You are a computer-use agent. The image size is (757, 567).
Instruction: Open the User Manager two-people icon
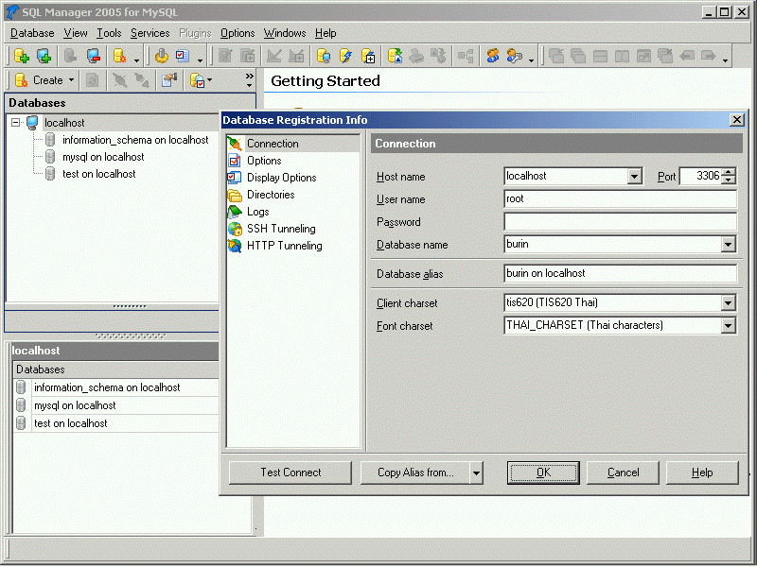tap(492, 56)
